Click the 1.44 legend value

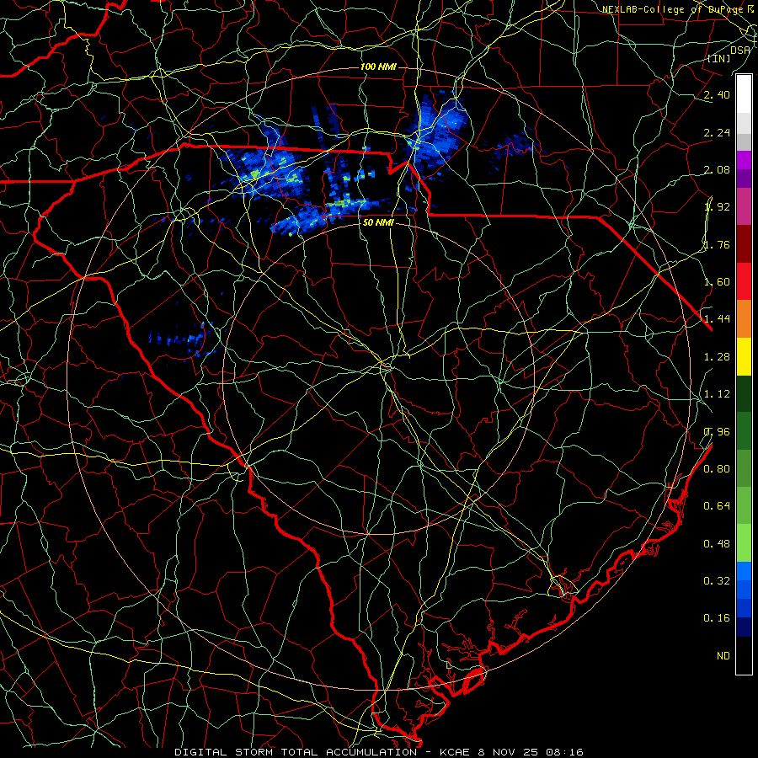(x=717, y=319)
